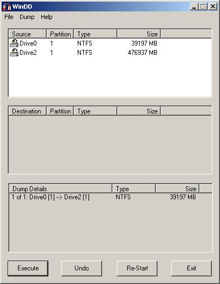Click the Destination column header

28,111
